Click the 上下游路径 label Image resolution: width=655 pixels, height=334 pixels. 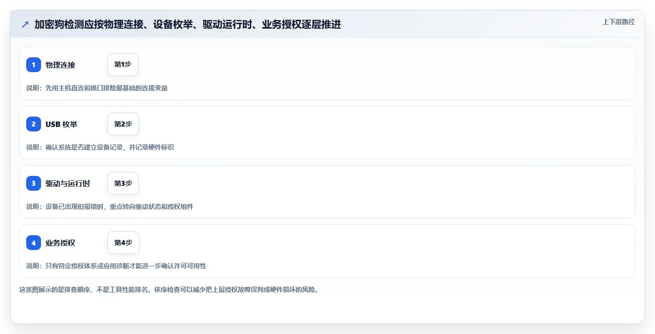click(618, 22)
